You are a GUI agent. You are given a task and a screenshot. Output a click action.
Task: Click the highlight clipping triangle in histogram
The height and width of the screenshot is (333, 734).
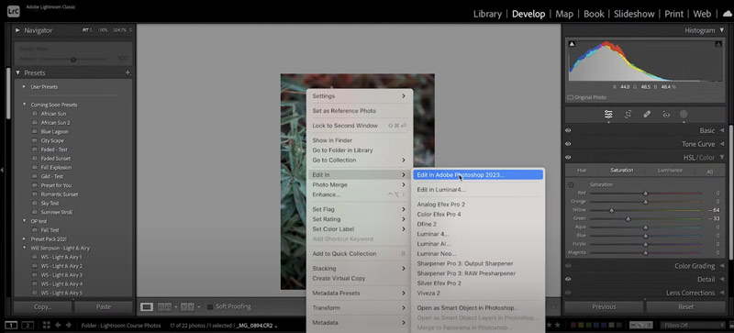pyautogui.click(x=718, y=43)
